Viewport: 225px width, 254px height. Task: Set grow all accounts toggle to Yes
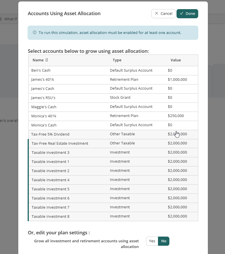tap(152, 241)
